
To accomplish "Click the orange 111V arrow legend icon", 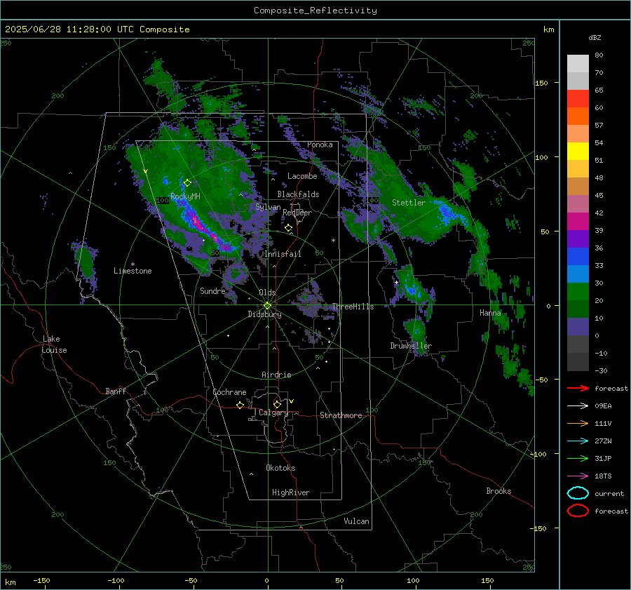I will click(x=578, y=423).
